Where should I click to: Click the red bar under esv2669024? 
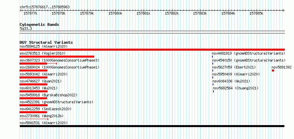(x=33, y=70)
